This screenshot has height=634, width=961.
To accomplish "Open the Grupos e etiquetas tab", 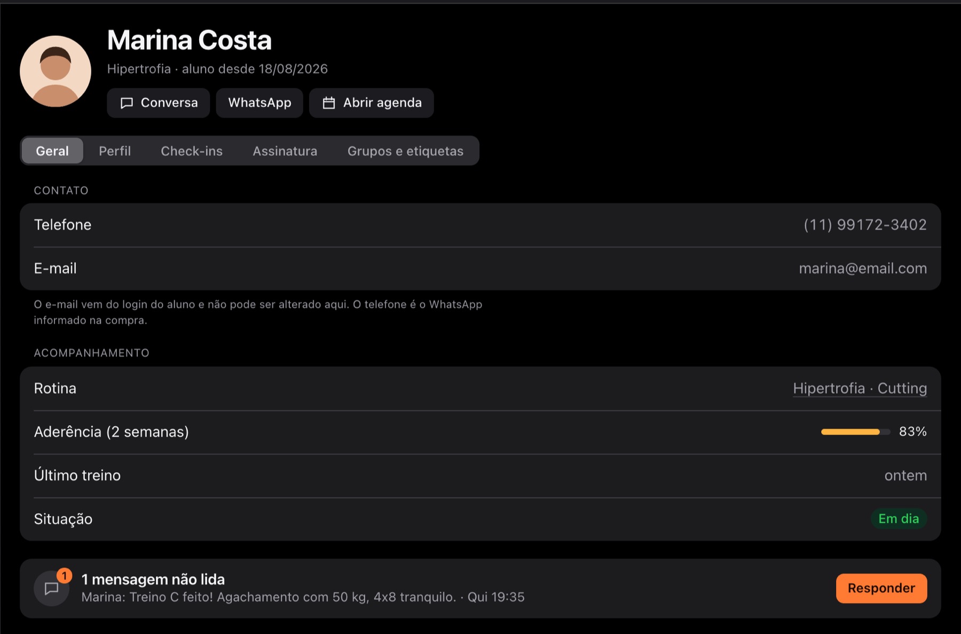I will click(x=405, y=151).
